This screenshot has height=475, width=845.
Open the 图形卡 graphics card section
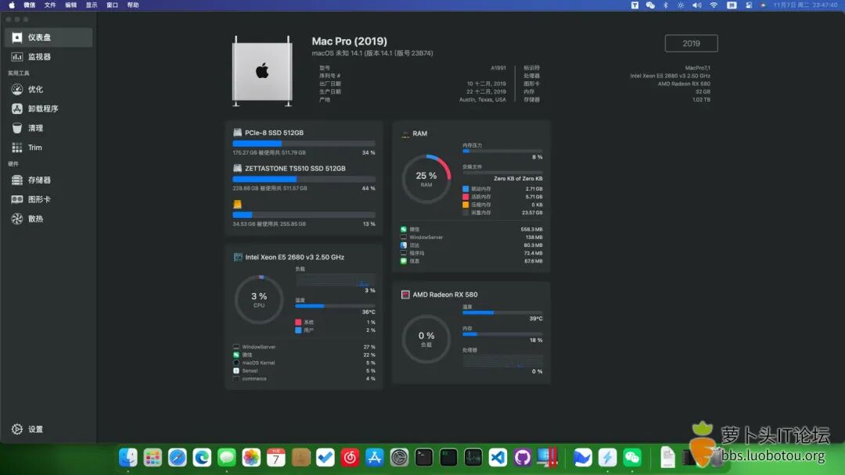coord(49,199)
